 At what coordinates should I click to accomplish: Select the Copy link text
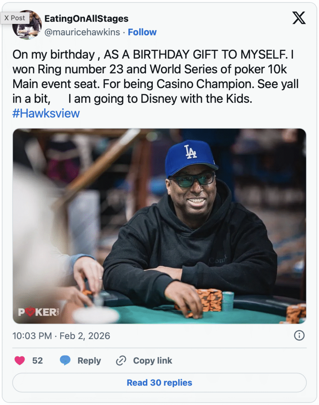coord(152,360)
